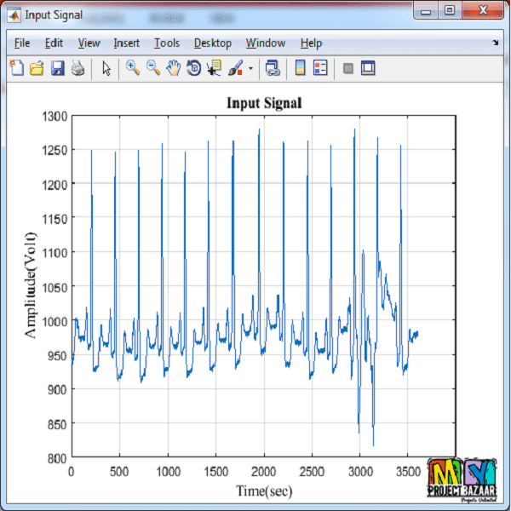
Task: Enable the Rotate 3D tool
Action: [x=194, y=68]
